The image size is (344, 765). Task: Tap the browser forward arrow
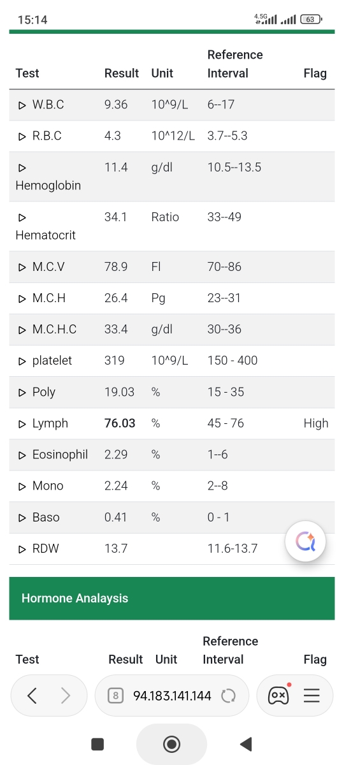66,696
